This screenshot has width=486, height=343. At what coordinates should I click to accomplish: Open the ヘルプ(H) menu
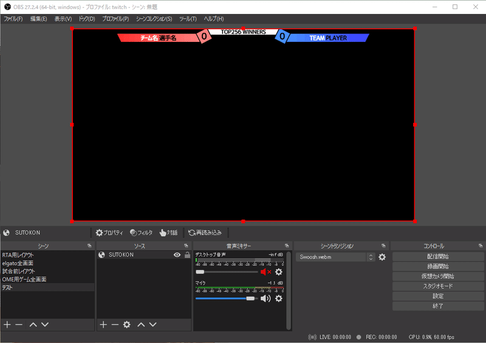click(x=214, y=19)
